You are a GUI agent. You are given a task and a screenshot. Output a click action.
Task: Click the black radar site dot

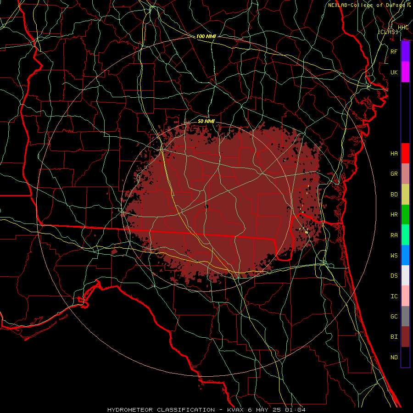[206, 207]
